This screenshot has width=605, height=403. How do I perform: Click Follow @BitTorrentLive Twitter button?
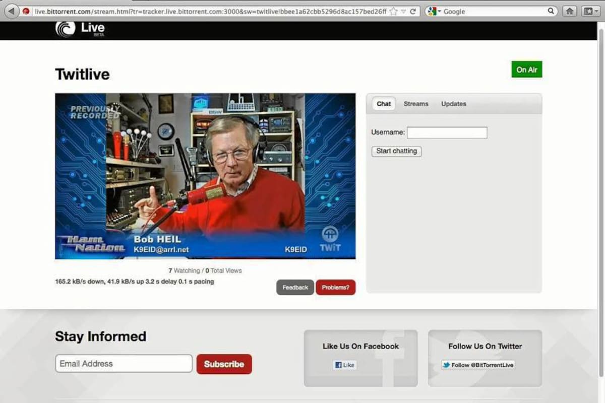(x=478, y=365)
